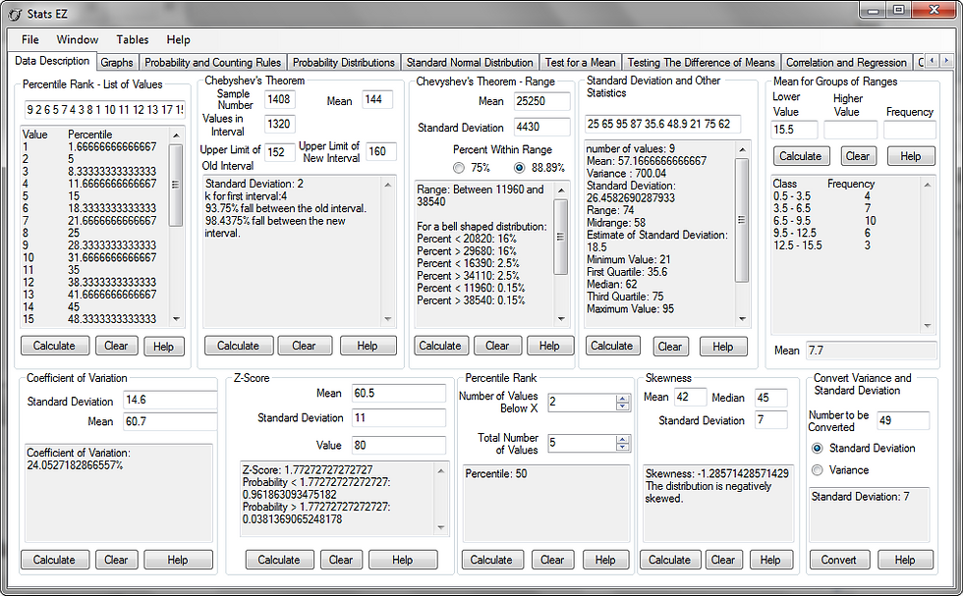Clear the Percentile Rank list of values
963x596 pixels.
pos(116,347)
